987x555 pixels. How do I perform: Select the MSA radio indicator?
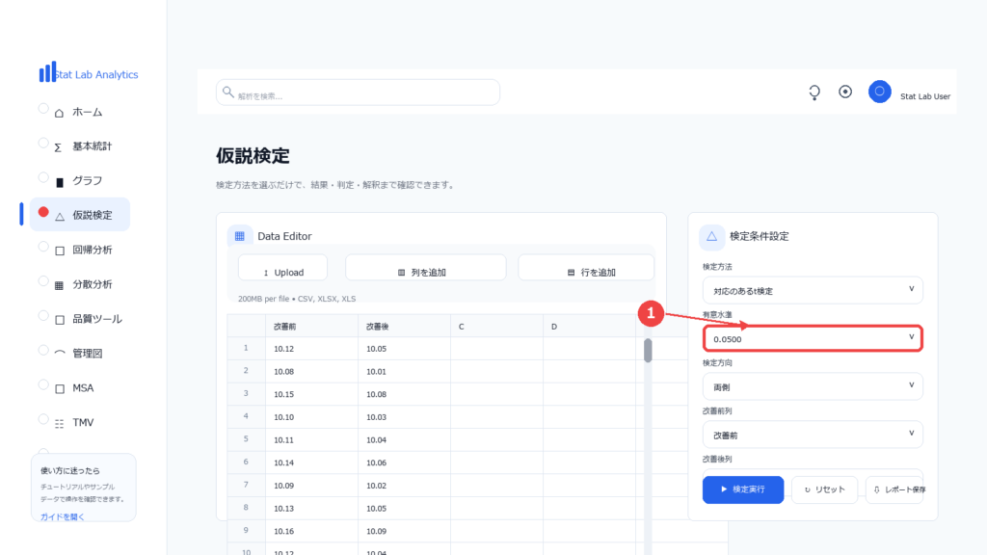43,384
